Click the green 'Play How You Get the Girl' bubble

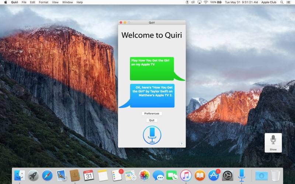pos(152,69)
